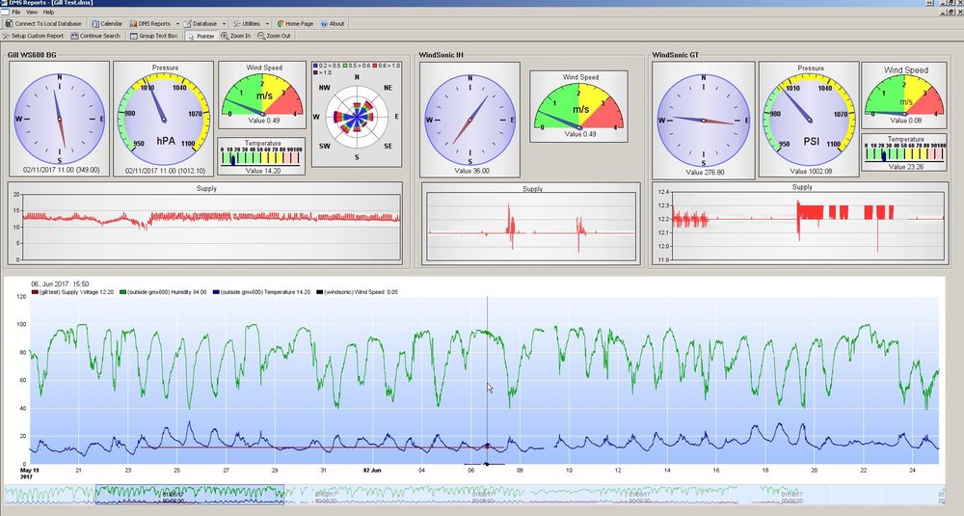Expand the DMS Reports dropdown arrow
This screenshot has height=516, width=964.
pyautogui.click(x=177, y=23)
